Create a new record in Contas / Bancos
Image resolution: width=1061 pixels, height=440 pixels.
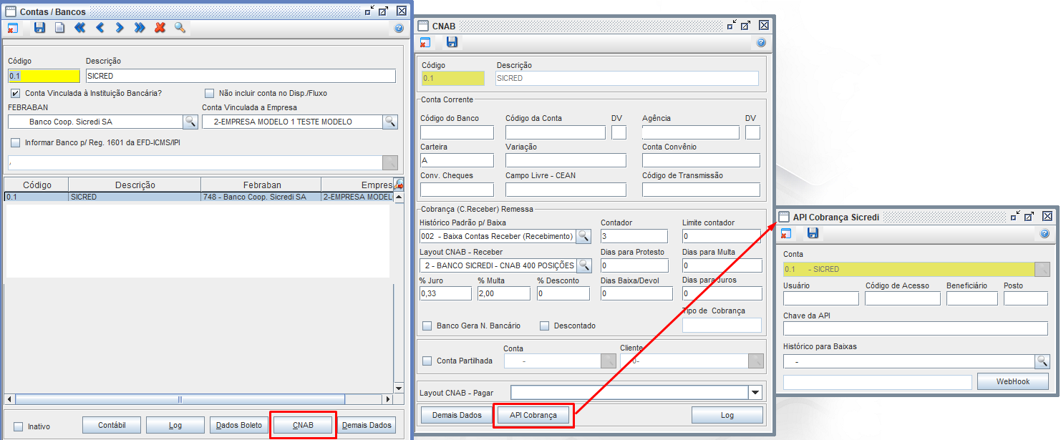pyautogui.click(x=59, y=28)
